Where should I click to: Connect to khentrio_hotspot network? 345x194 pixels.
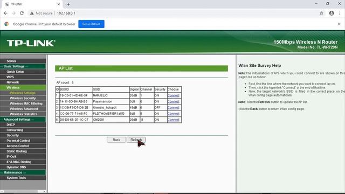point(174,108)
